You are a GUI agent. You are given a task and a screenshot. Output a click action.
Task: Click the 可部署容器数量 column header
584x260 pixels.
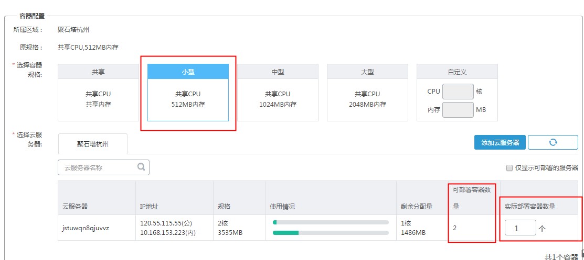tap(471, 198)
